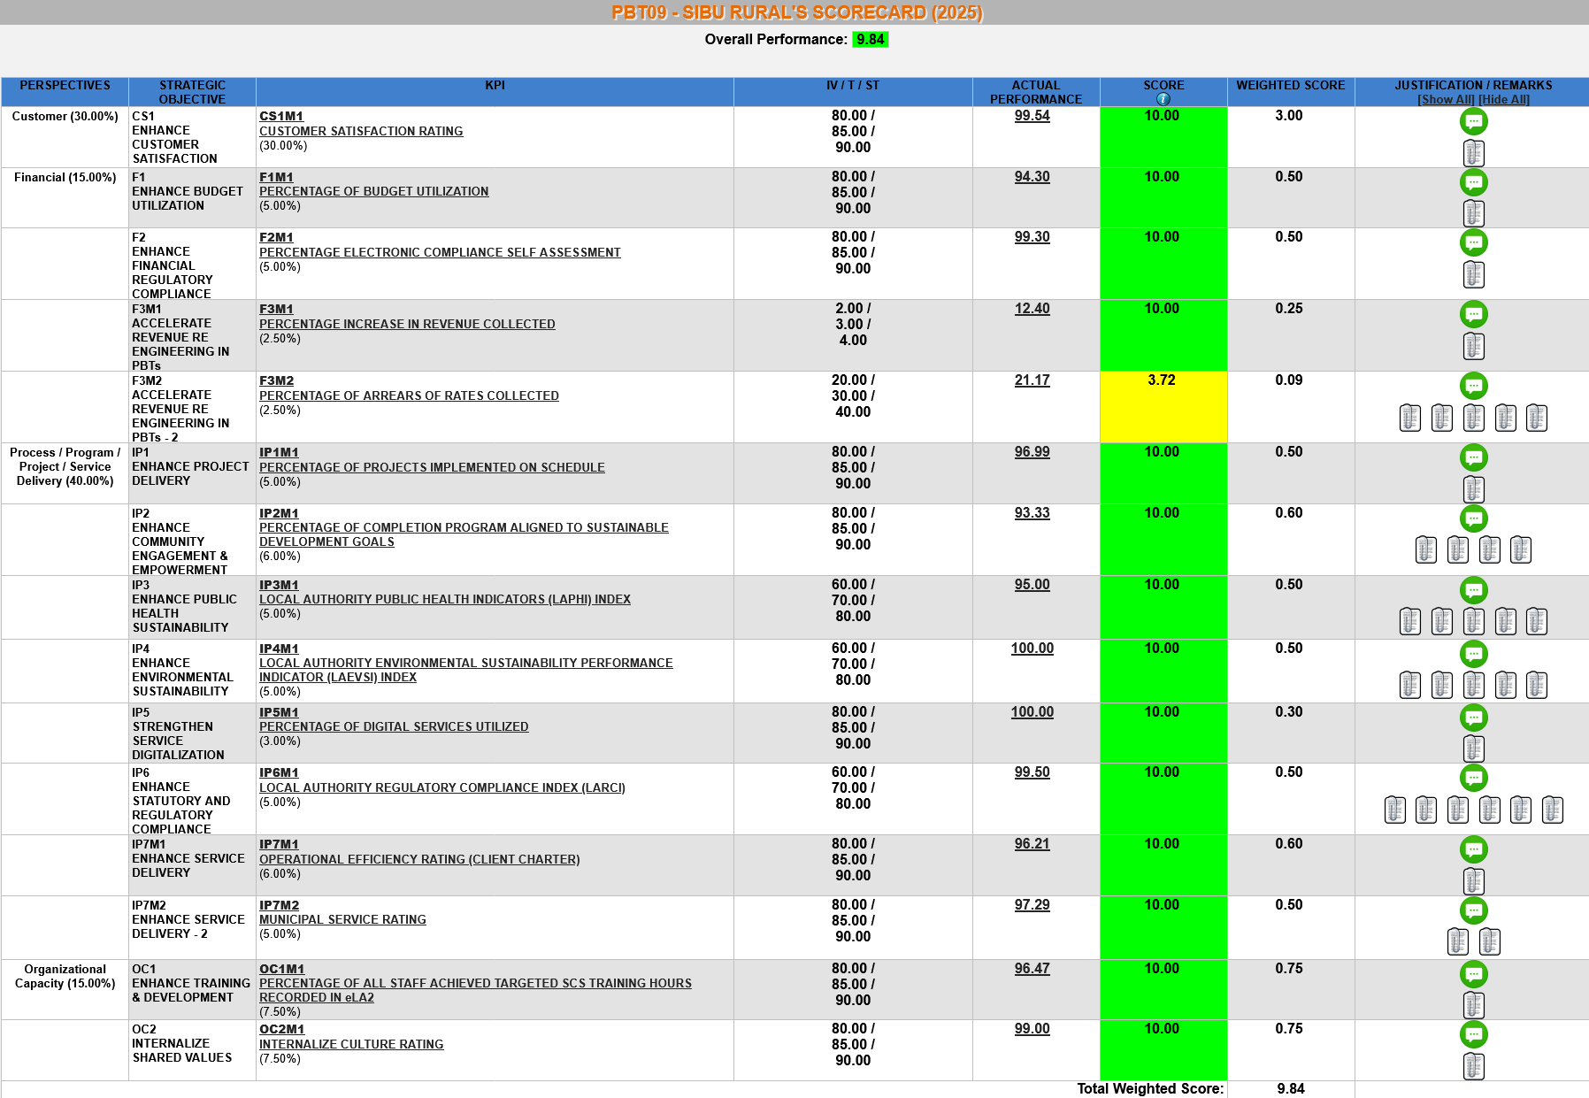Click the score info icon in SCORE header

1163,99
